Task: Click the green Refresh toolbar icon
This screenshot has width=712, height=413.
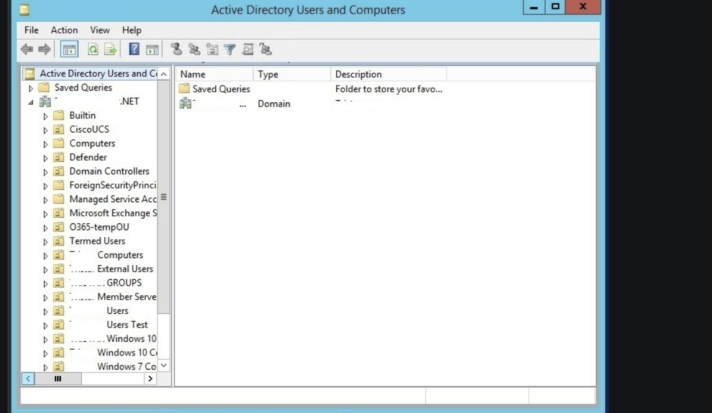Action: tap(93, 50)
